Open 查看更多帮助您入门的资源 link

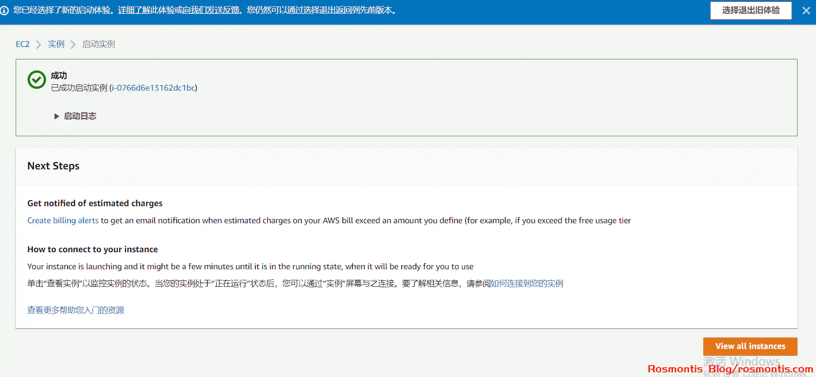coord(75,310)
